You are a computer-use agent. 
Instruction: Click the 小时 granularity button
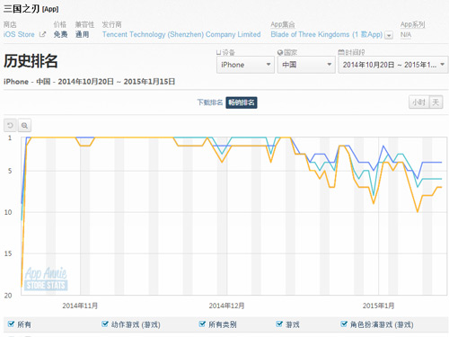[419, 102]
